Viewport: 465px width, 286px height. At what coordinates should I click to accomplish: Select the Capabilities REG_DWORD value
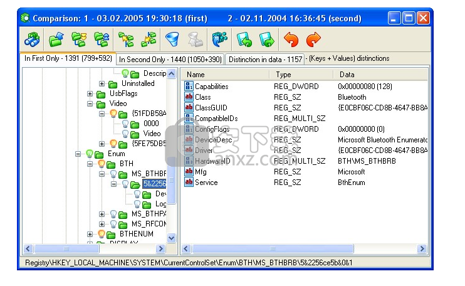coord(211,87)
